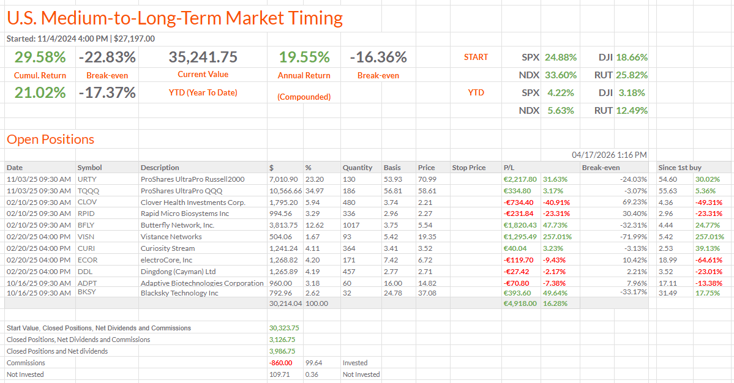The image size is (734, 383).
Task: Click the START label near the indexes
Action: pos(476,57)
